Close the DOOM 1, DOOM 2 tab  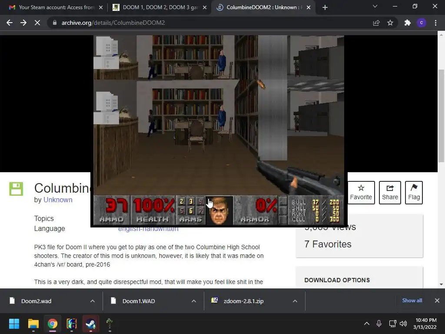tap(205, 7)
